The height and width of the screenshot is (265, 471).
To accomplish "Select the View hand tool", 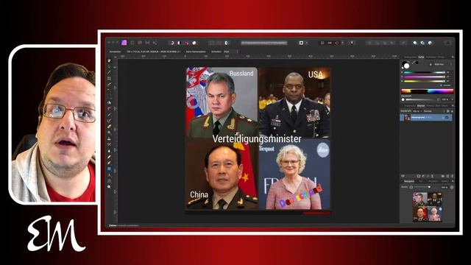I will [109, 60].
